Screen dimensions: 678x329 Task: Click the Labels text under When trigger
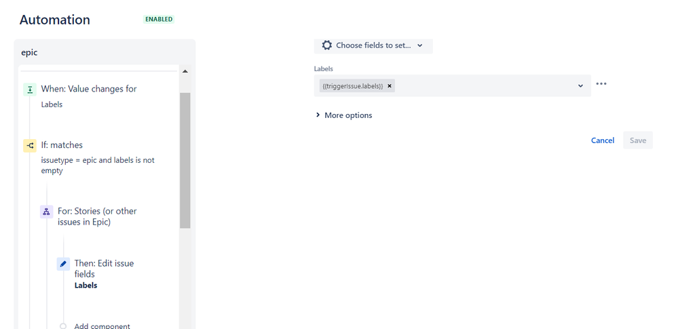[x=52, y=104]
